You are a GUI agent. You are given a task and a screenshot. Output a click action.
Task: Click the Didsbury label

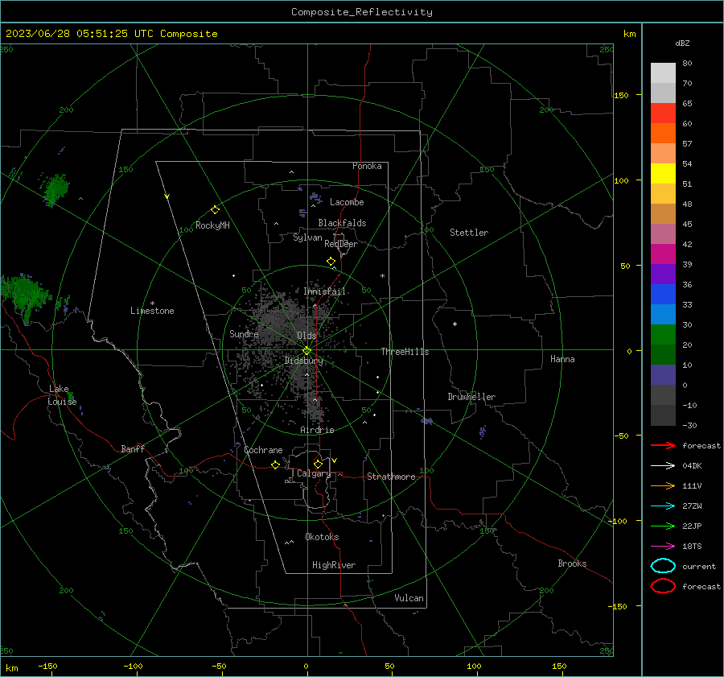tap(304, 361)
